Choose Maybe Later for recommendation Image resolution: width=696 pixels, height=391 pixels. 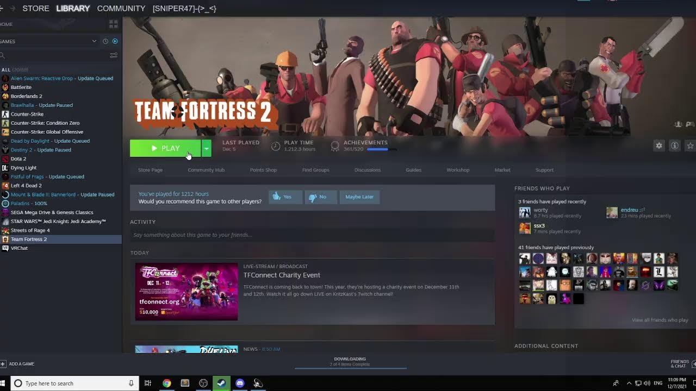pos(359,197)
